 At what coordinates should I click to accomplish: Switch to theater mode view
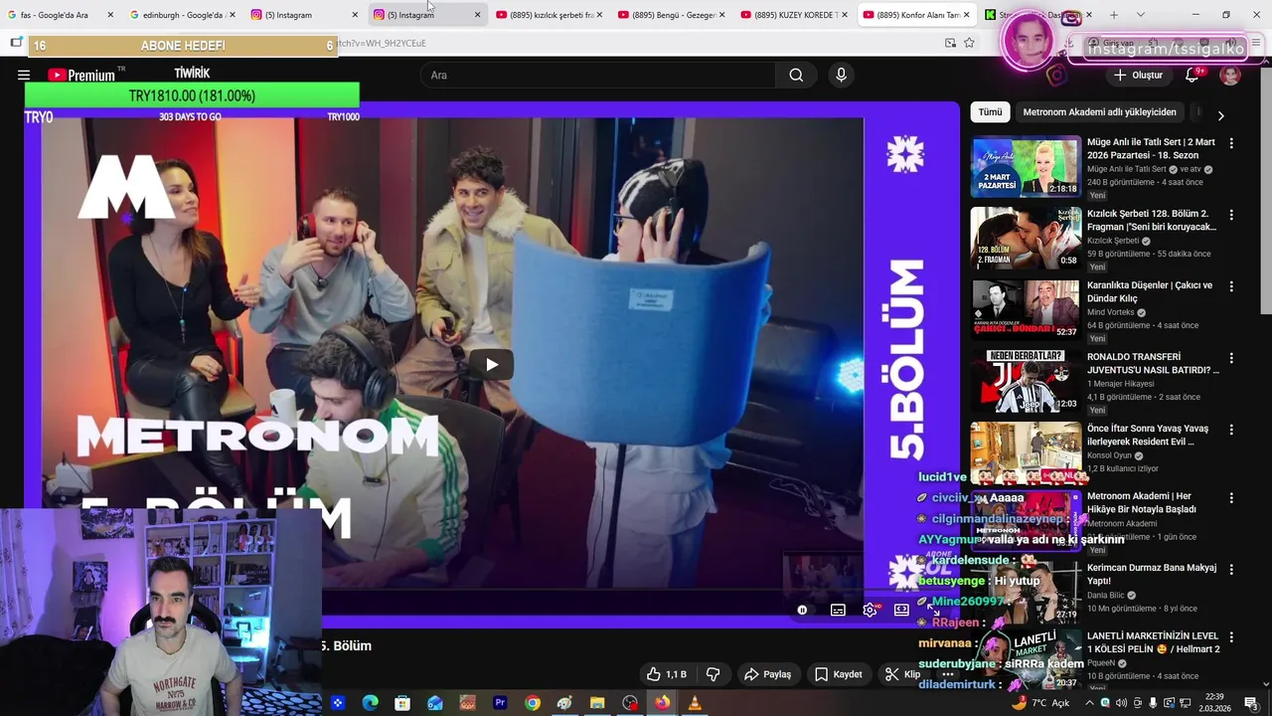pos(901,610)
